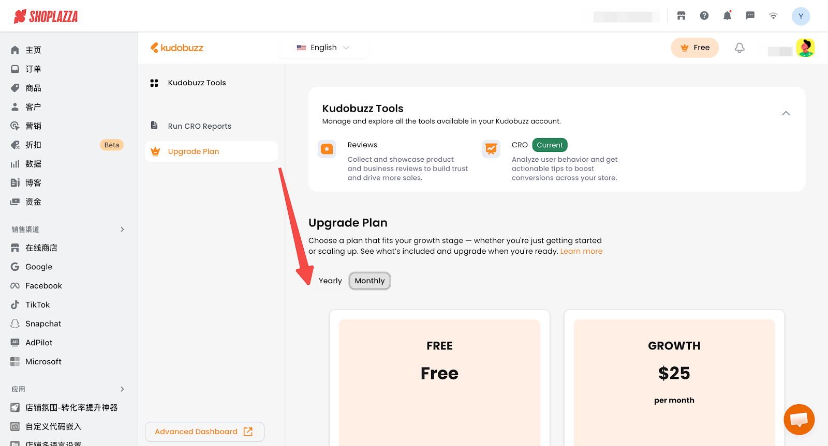Viewport: 828px width, 446px height.
Task: Click the store icon in top bar
Action: [681, 16]
